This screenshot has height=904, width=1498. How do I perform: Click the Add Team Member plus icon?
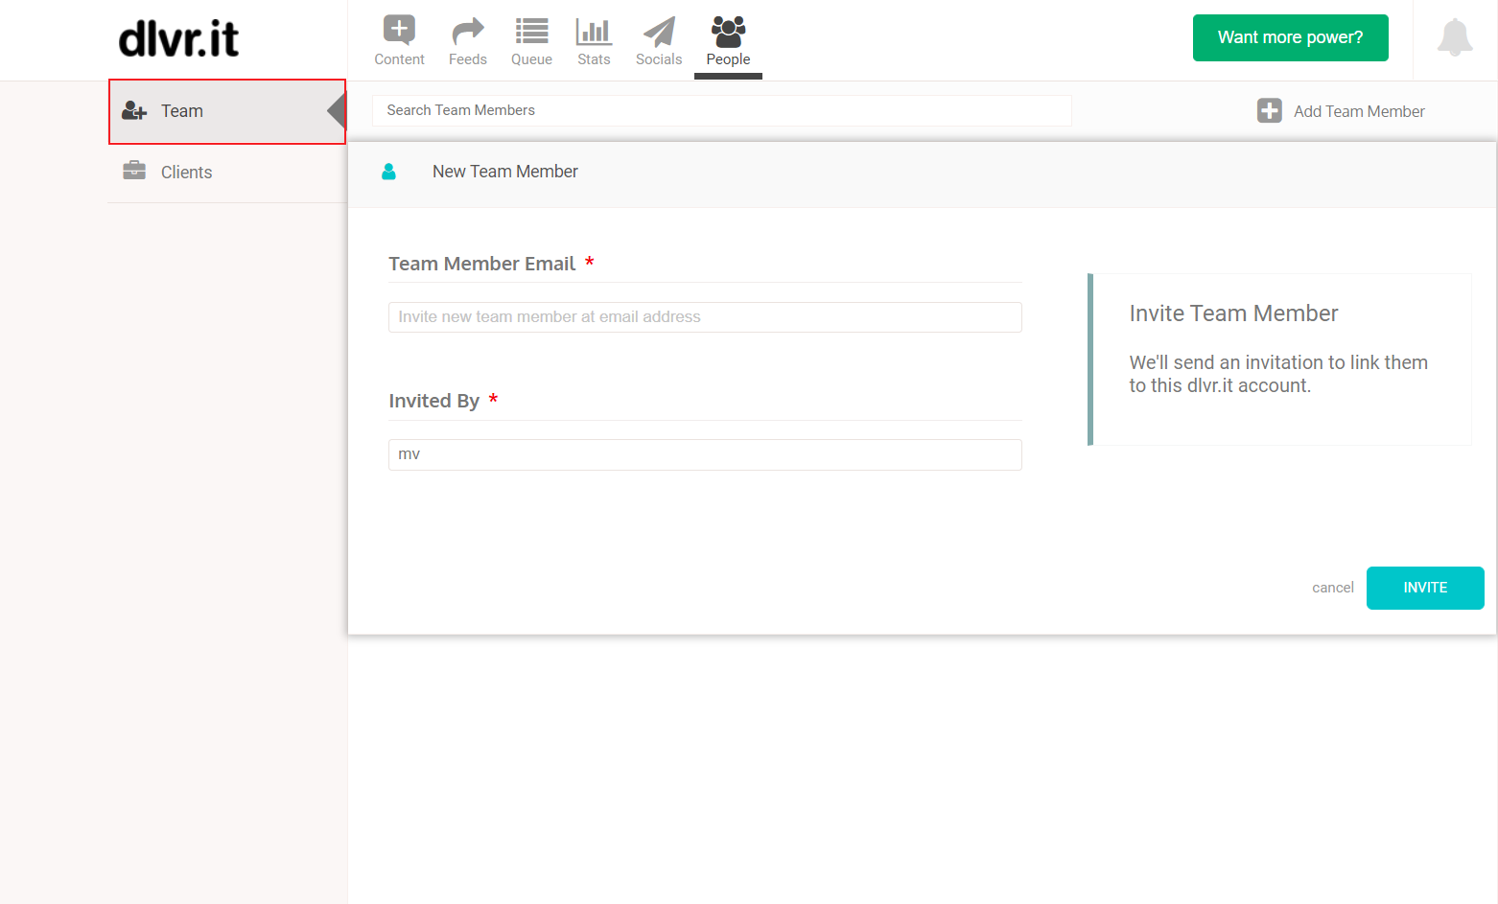click(x=1269, y=111)
